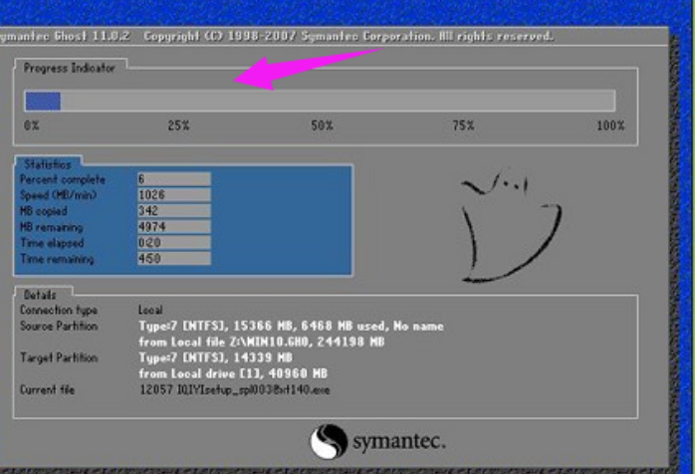Click the Speed value field showing 1026
695x474 pixels.
tap(174, 195)
